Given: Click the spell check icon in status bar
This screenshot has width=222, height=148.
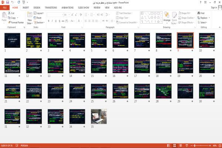Looking at the screenshot, I should click(x=17, y=145).
